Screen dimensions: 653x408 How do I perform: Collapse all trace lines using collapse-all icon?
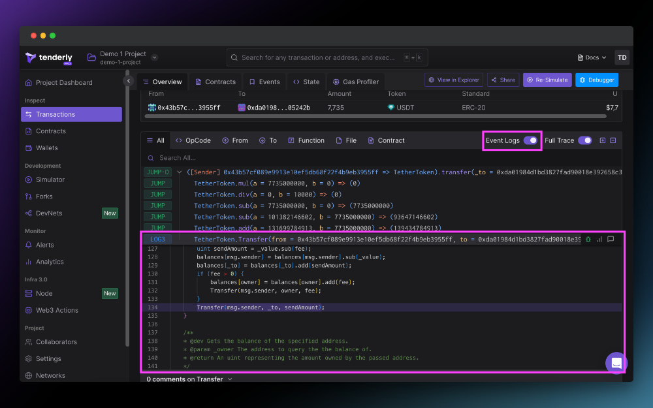pos(613,140)
